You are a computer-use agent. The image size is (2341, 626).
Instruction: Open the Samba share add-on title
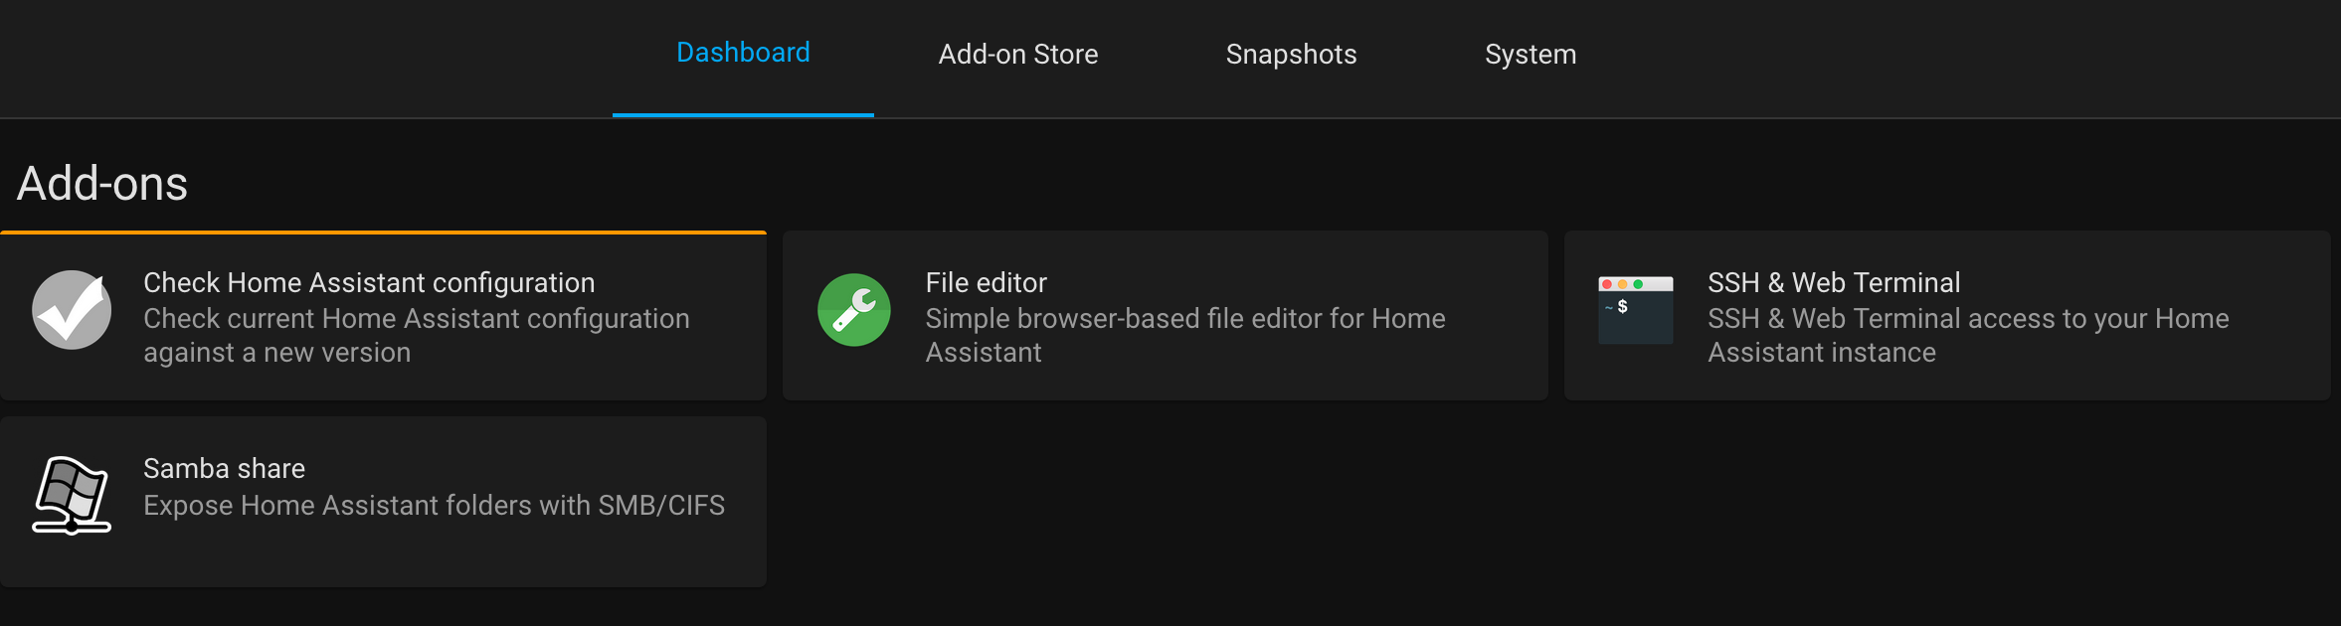224,469
